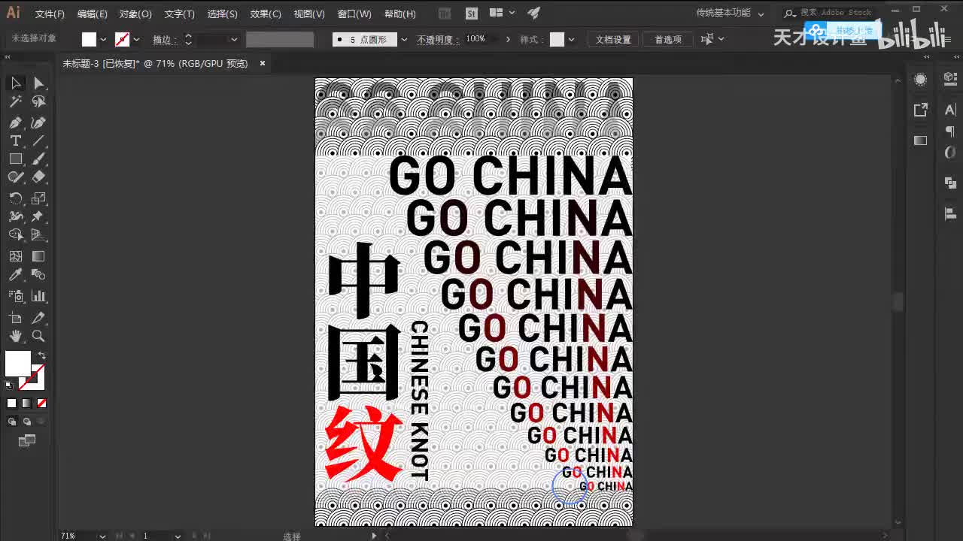
Task: Select the Line Segment tool
Action: point(38,141)
